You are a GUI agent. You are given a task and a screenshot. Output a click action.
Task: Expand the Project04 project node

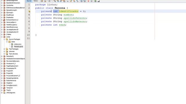pos(2,71)
